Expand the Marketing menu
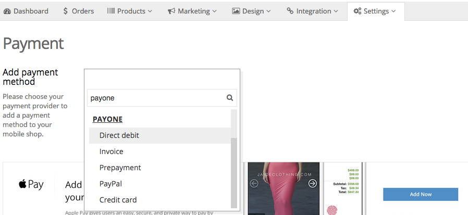The image size is (468, 215). [192, 11]
